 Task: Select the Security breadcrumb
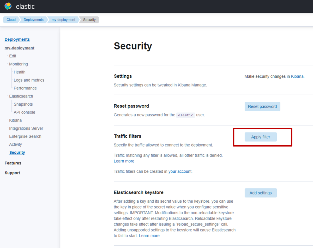[x=89, y=20]
